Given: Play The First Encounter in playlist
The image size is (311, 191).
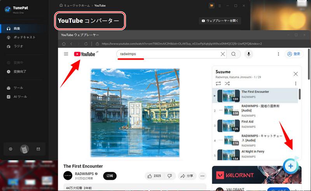Looking at the screenshot, I should tap(255, 96).
